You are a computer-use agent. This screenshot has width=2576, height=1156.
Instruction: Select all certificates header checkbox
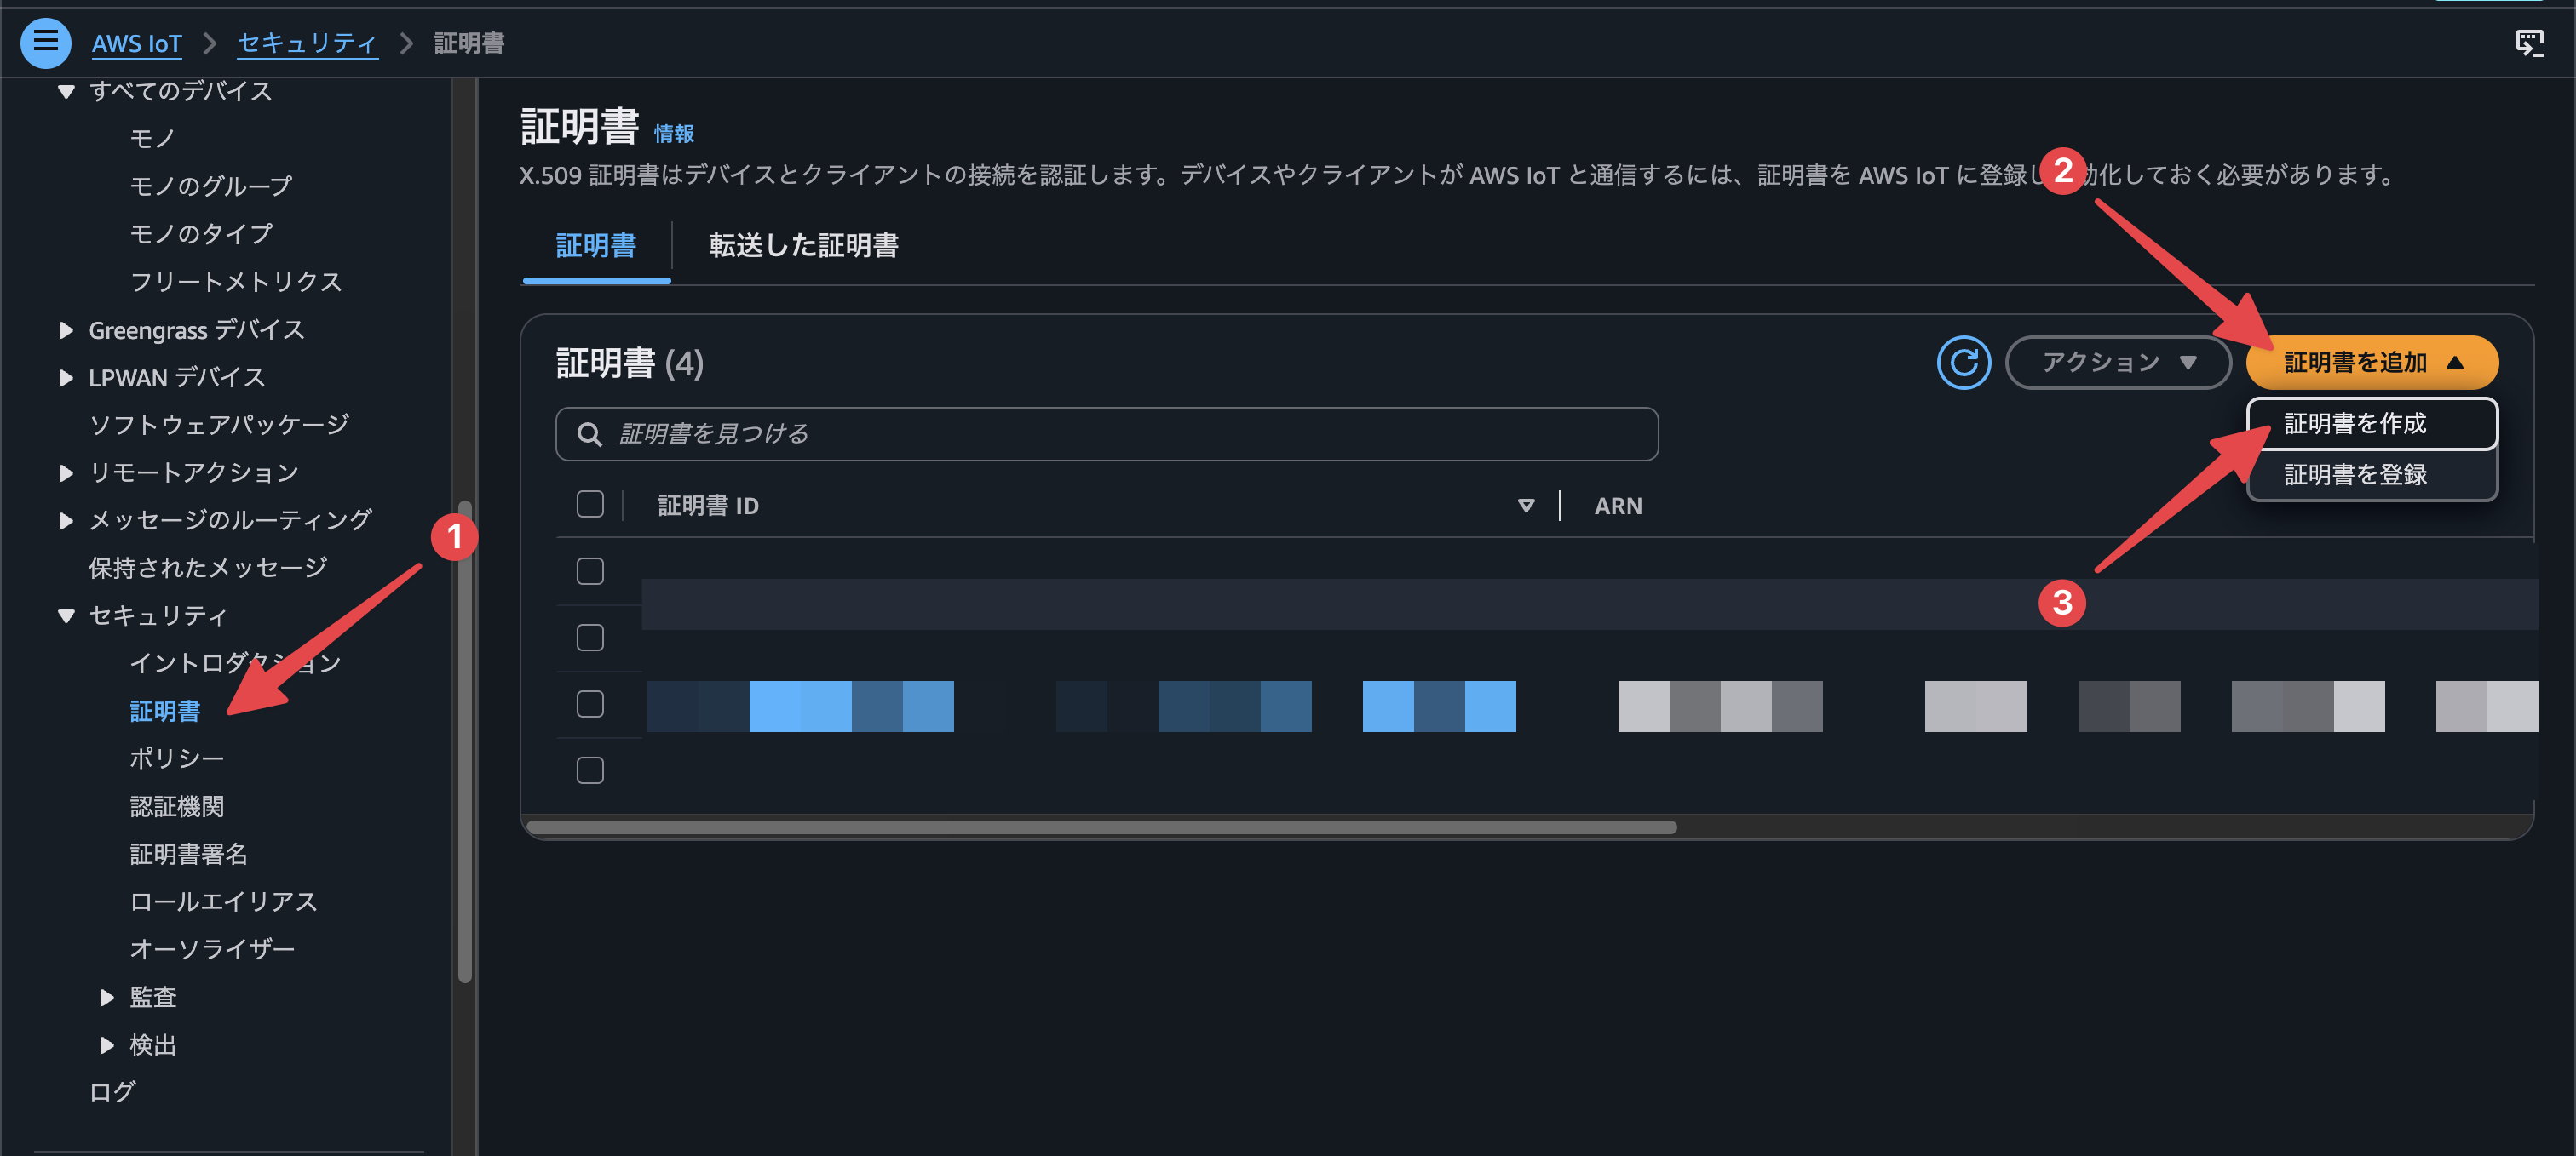[x=590, y=505]
